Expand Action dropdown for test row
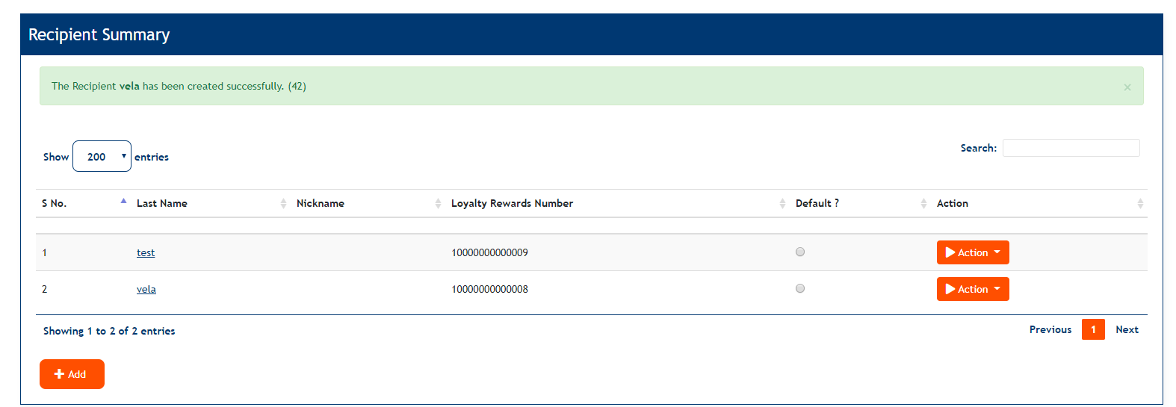This screenshot has height=407, width=1176. (x=972, y=252)
